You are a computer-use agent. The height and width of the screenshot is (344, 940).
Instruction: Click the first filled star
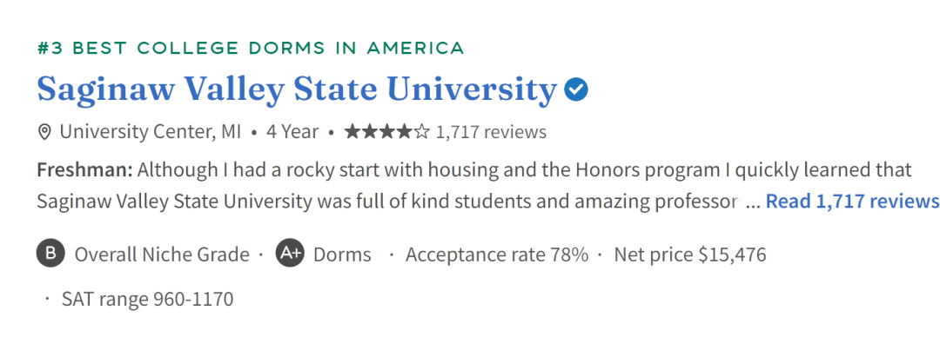point(352,132)
